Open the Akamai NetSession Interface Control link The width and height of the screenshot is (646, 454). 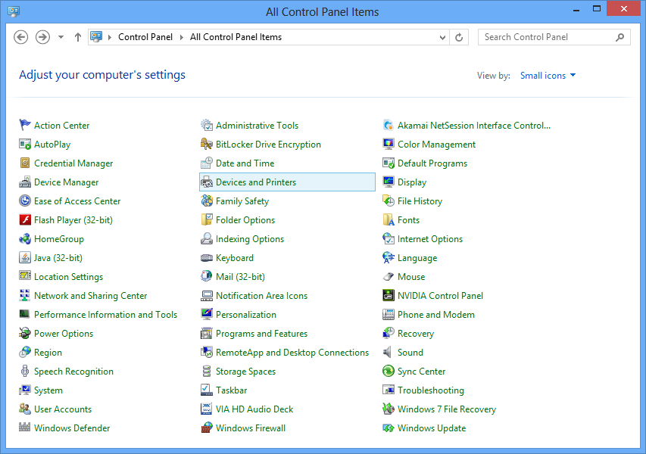(x=474, y=125)
